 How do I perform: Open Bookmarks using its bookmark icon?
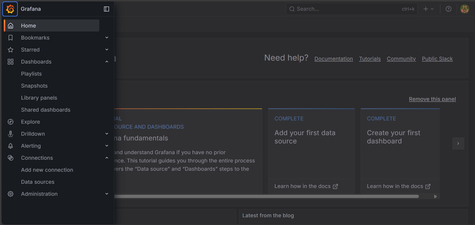pyautogui.click(x=11, y=38)
